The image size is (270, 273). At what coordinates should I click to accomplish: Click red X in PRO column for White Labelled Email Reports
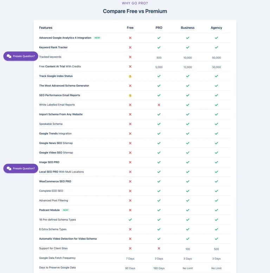[159, 105]
